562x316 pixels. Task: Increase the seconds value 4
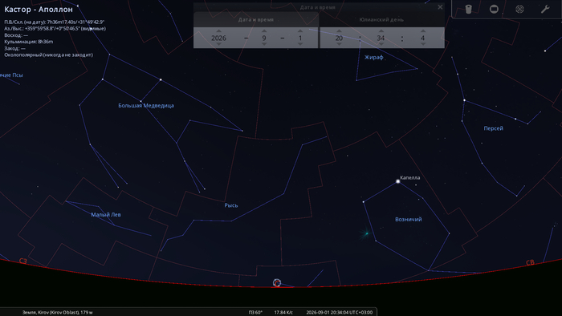tap(423, 31)
